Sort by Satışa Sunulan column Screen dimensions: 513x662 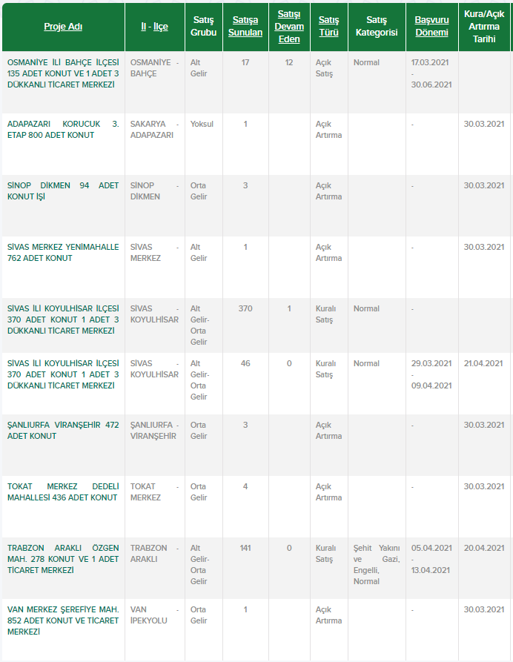click(245, 27)
